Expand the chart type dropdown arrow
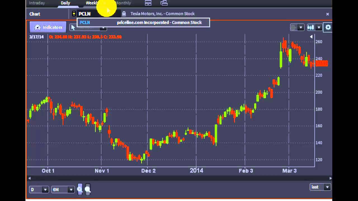 (319, 27)
